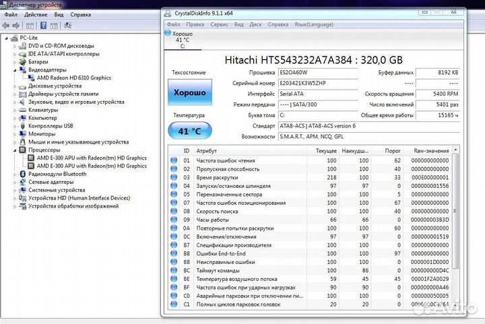Screen dimensions: 485x324
Task: Click the 5400 RPM rotation speed value
Action: click(437, 94)
